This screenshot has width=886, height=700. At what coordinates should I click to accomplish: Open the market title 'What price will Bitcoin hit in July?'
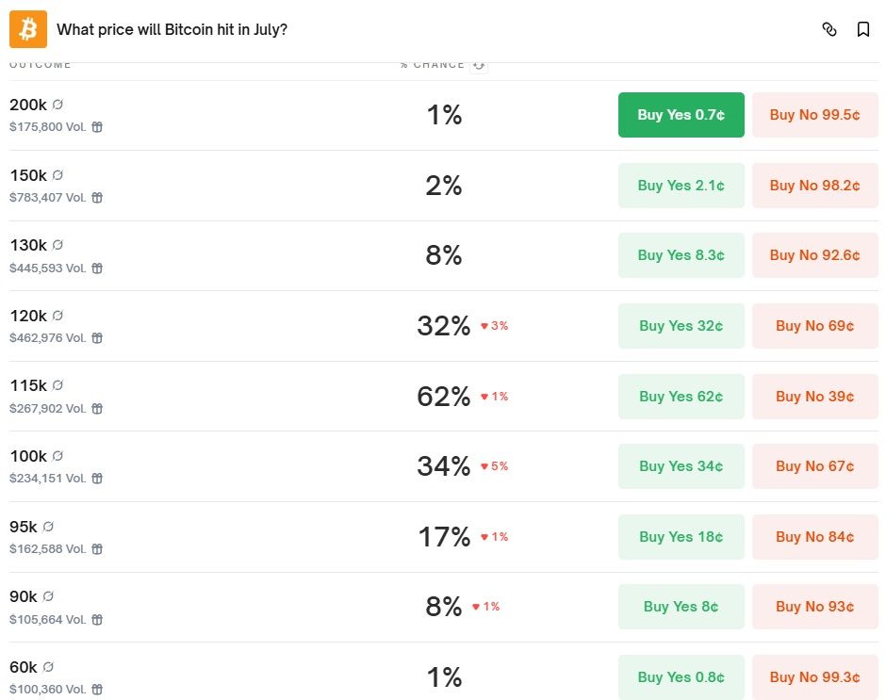(172, 29)
